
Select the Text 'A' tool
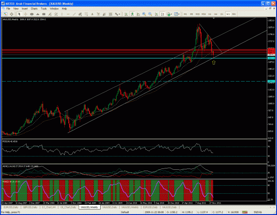tap(92, 14)
